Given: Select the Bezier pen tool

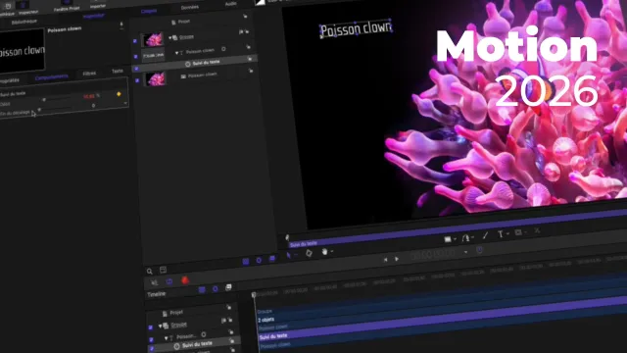Looking at the screenshot, I should 466,238.
